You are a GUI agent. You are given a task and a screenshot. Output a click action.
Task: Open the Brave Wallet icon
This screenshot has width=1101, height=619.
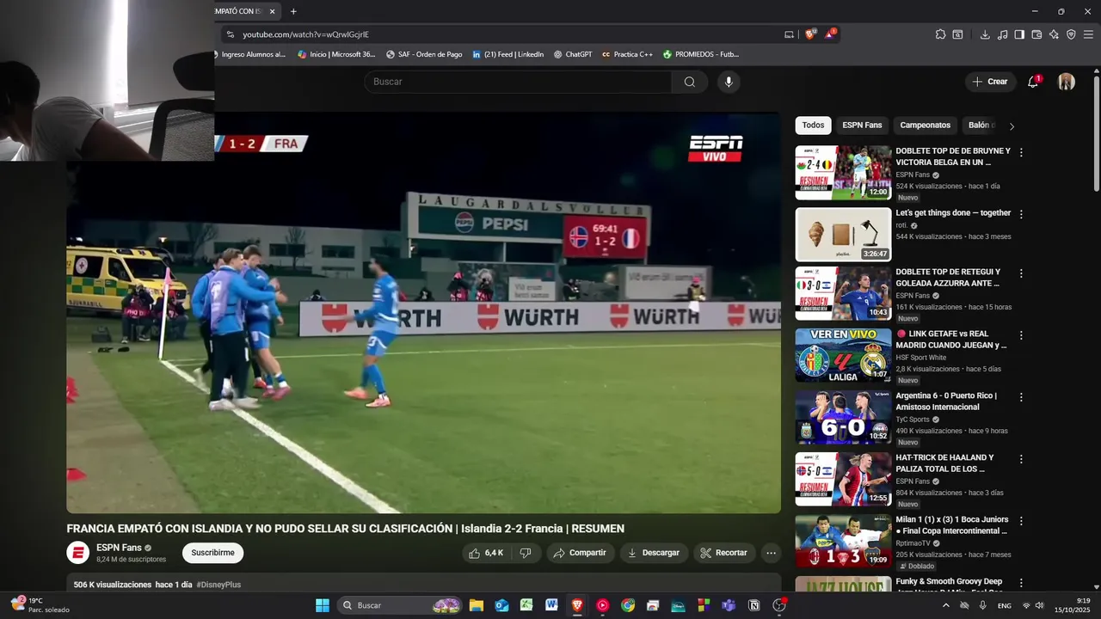click(1036, 34)
